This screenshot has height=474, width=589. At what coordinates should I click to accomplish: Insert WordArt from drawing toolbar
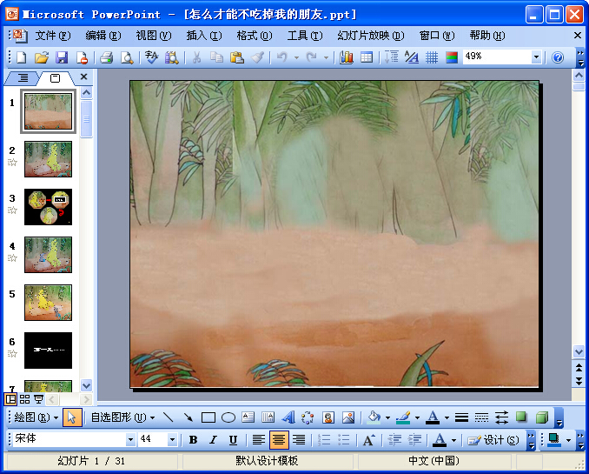click(x=288, y=417)
